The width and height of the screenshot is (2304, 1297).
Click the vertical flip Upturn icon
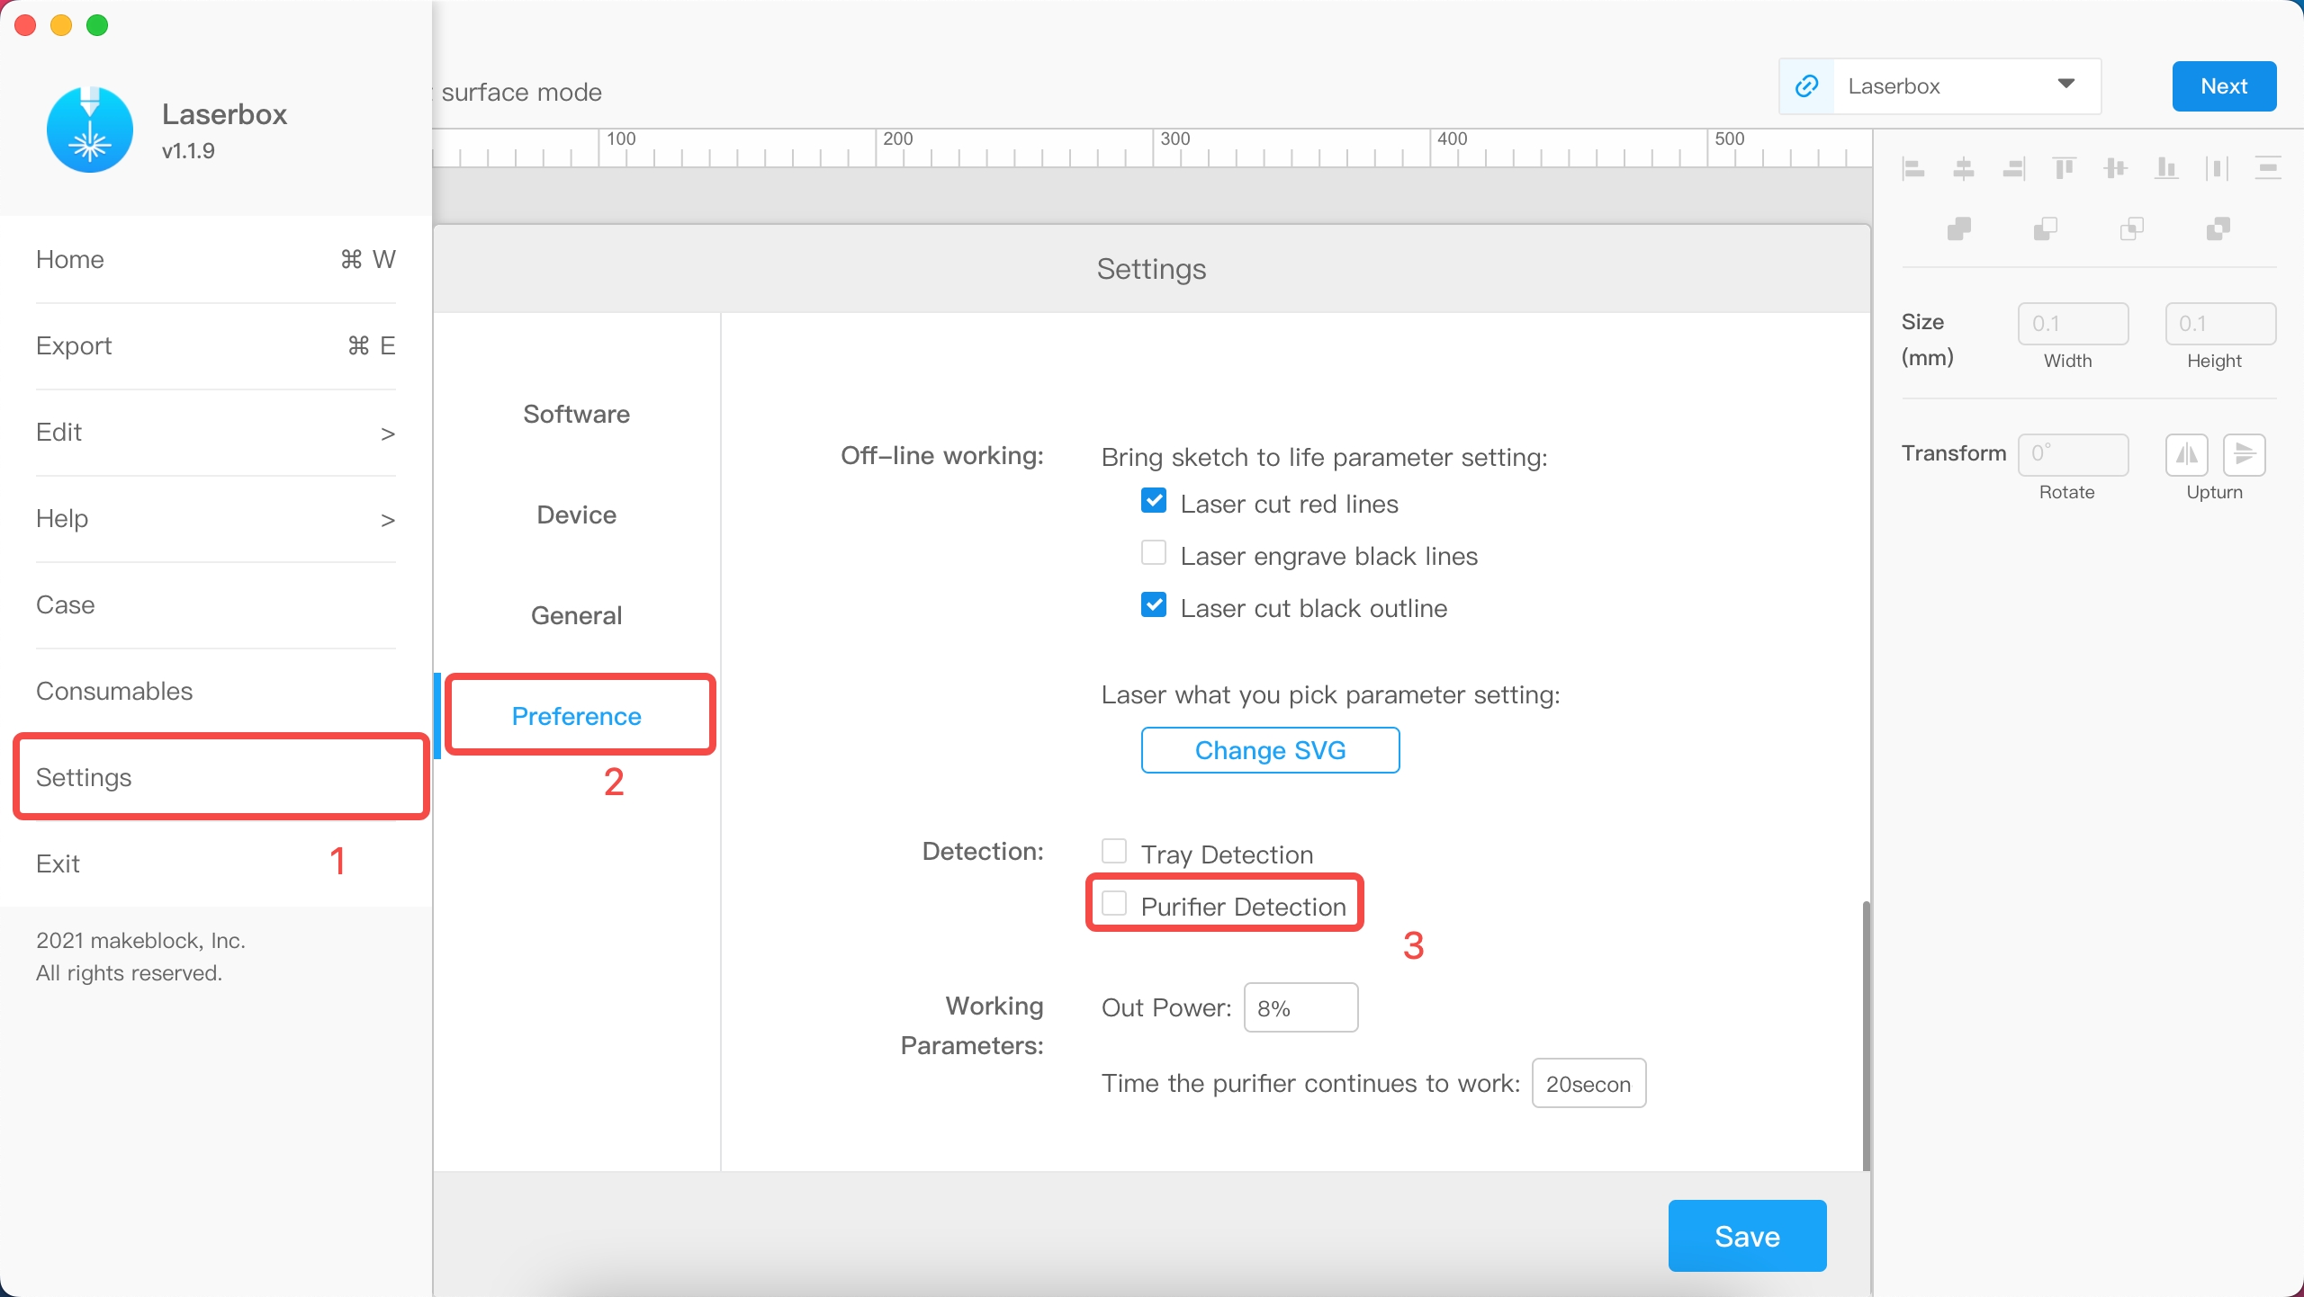pos(2244,454)
